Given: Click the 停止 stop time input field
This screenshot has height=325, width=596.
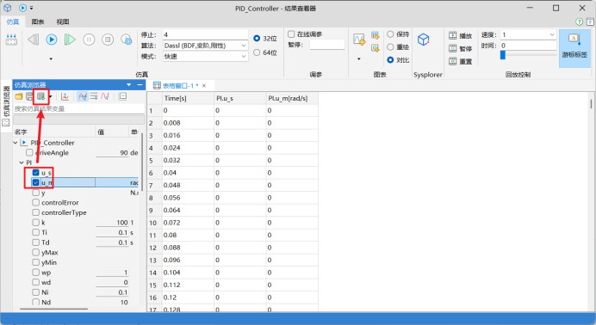Looking at the screenshot, I should tap(205, 34).
